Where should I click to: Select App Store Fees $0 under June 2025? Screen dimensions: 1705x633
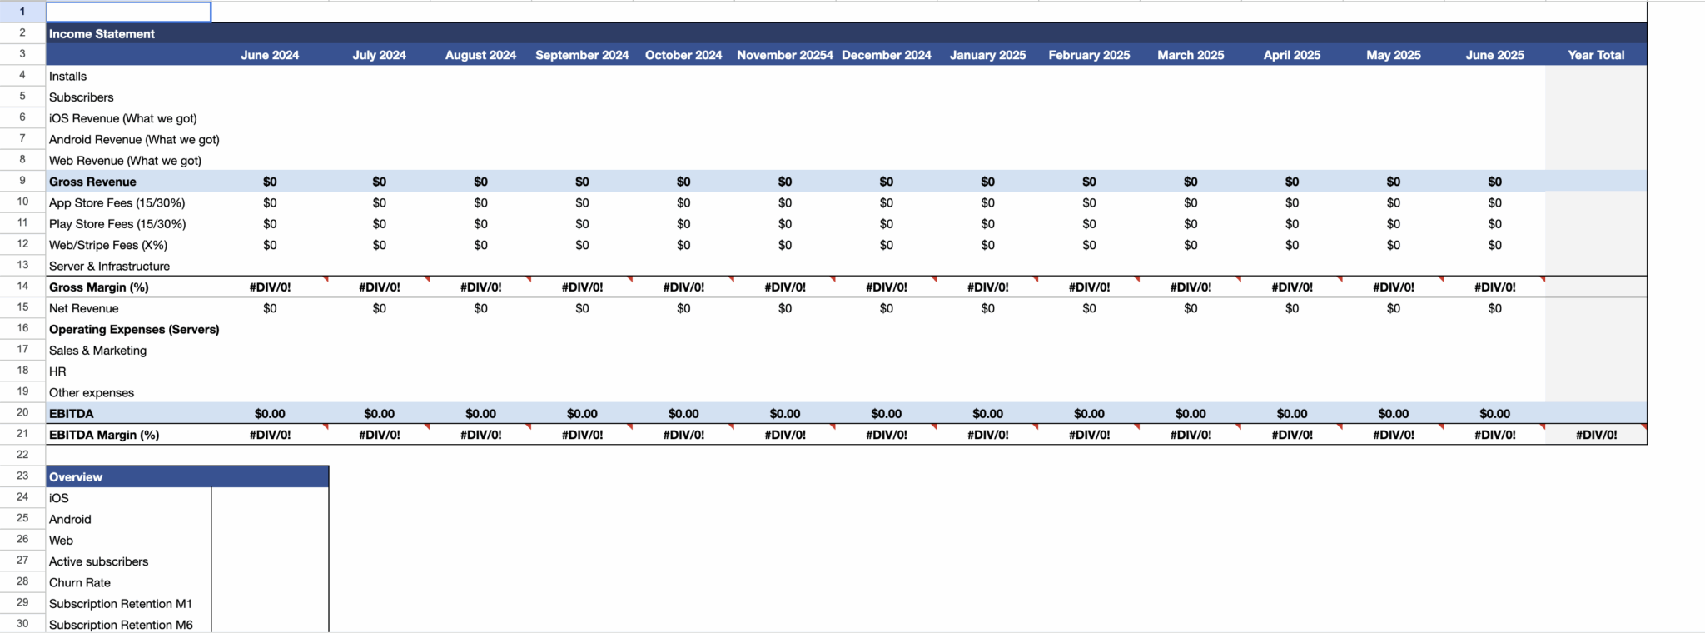(1494, 202)
